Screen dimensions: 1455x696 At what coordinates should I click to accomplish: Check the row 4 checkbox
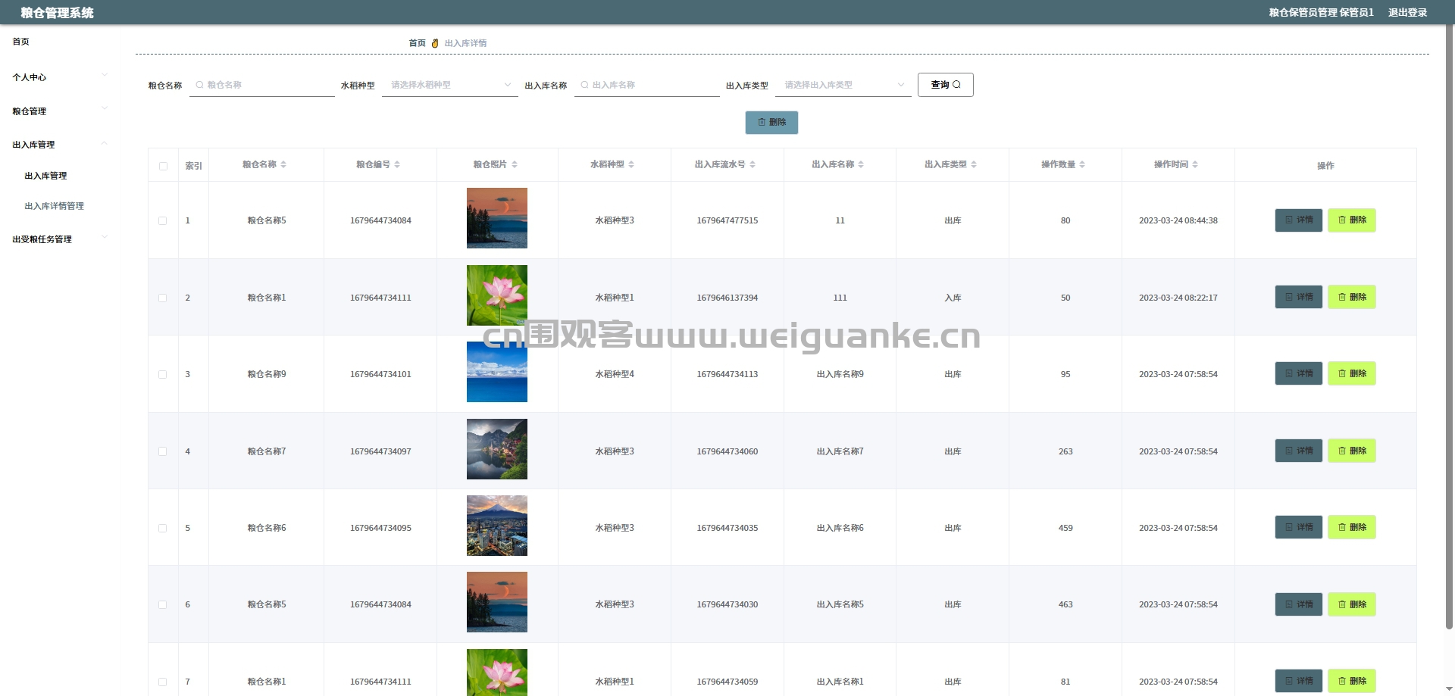click(x=162, y=451)
